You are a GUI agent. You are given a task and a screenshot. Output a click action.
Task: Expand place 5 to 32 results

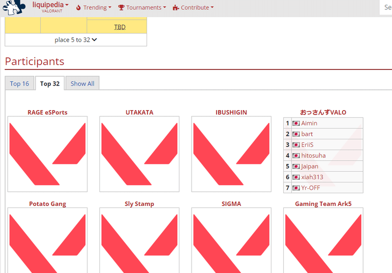click(76, 40)
